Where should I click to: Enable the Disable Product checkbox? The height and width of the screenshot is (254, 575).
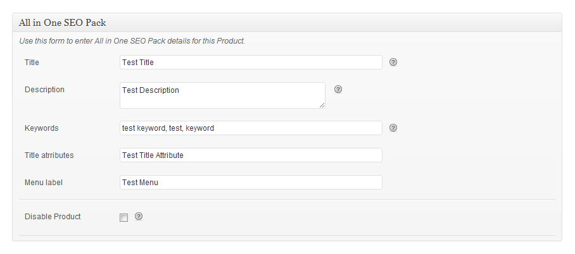click(124, 217)
